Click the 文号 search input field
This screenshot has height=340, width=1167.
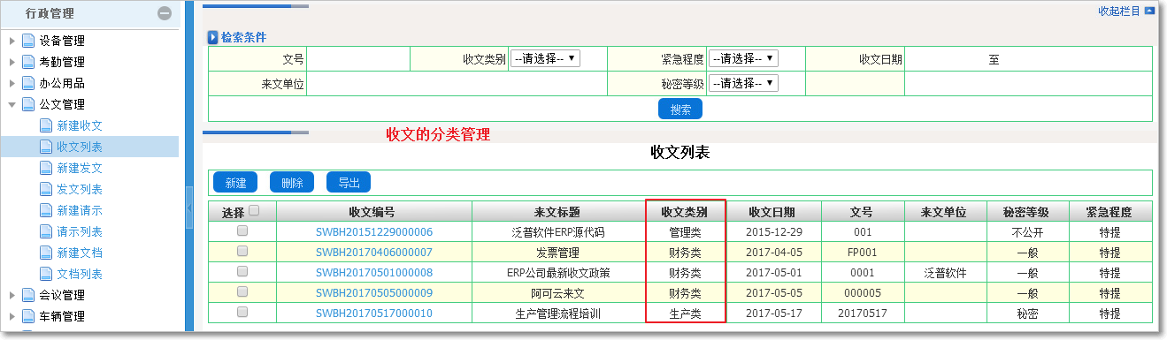358,59
